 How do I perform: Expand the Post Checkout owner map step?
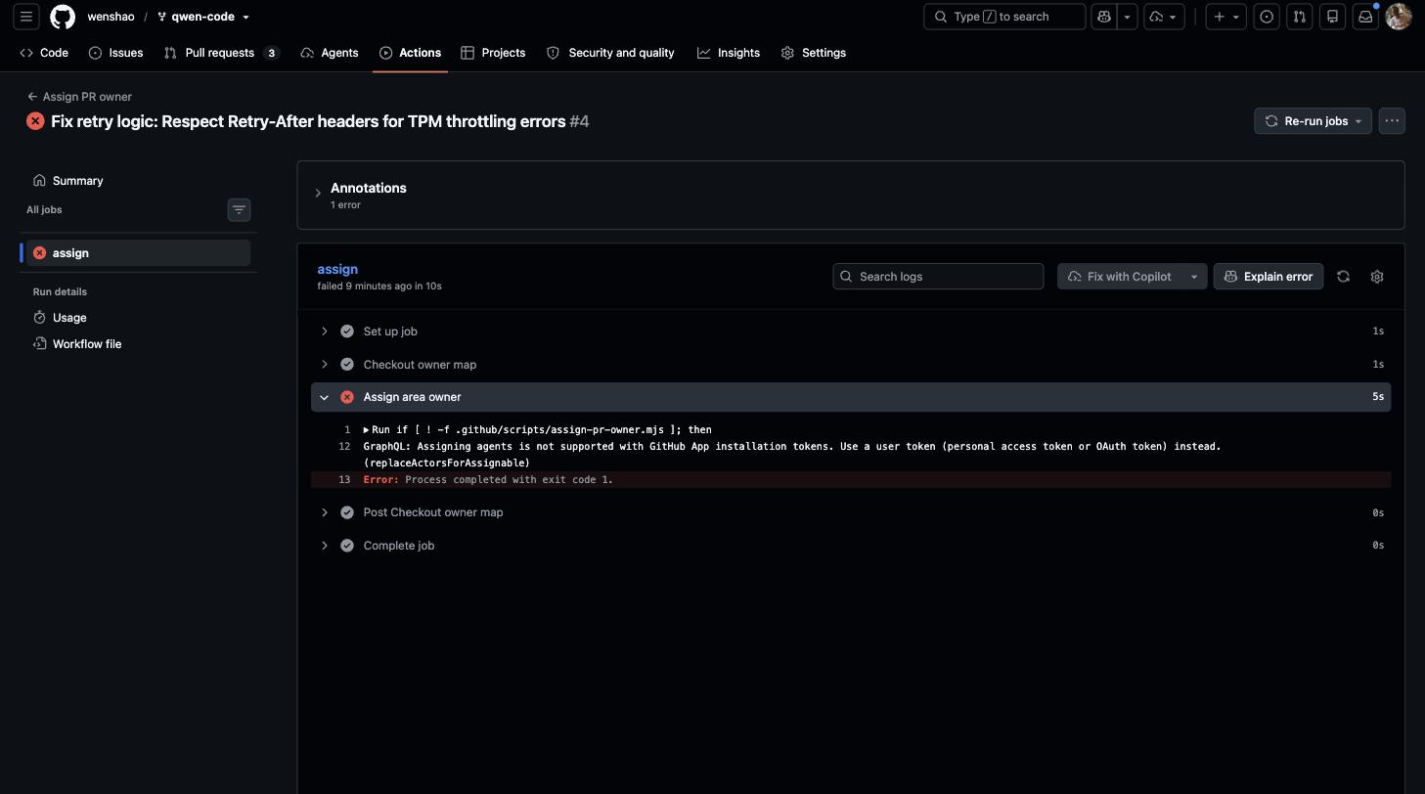851,512
